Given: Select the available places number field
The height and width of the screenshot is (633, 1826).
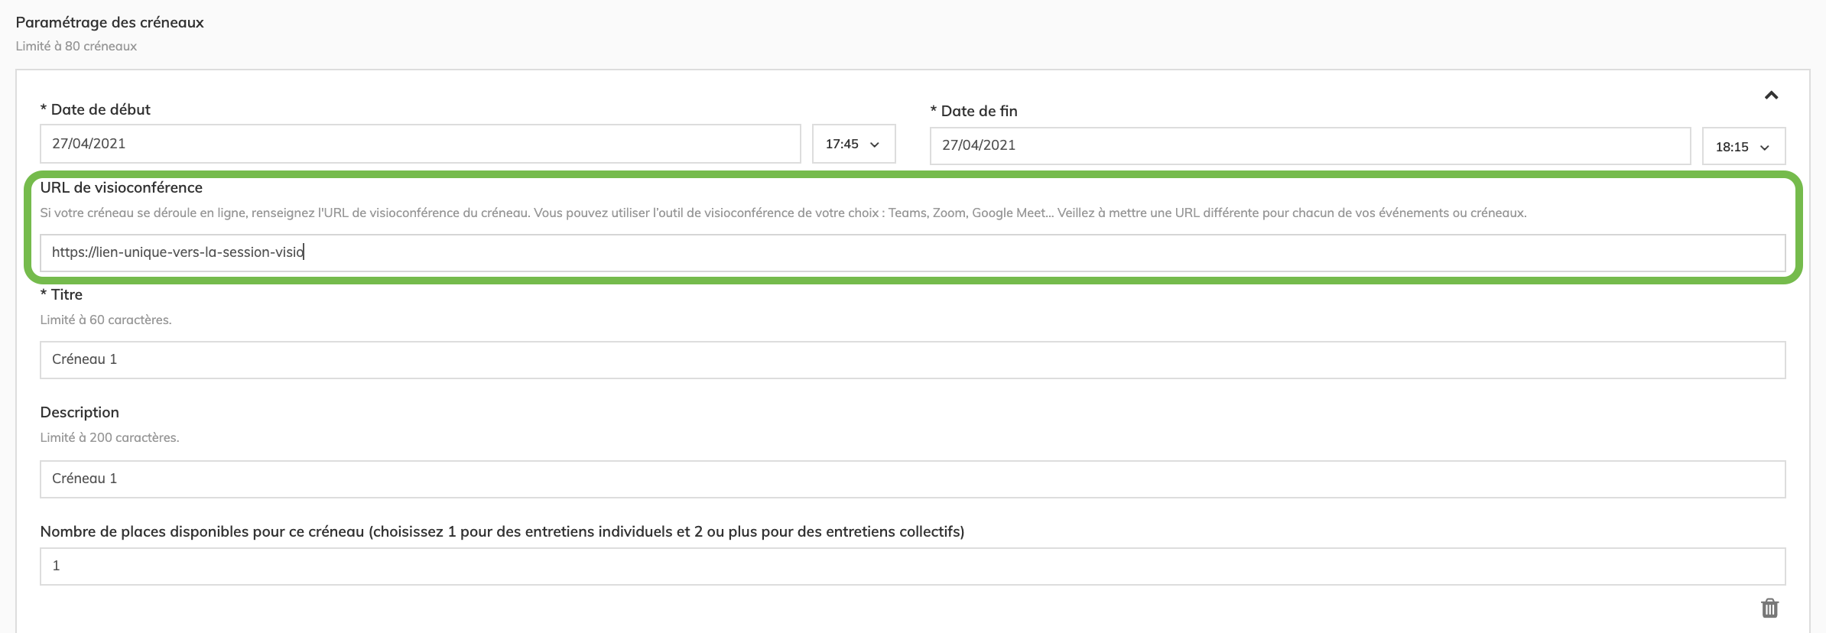Looking at the screenshot, I should [912, 566].
